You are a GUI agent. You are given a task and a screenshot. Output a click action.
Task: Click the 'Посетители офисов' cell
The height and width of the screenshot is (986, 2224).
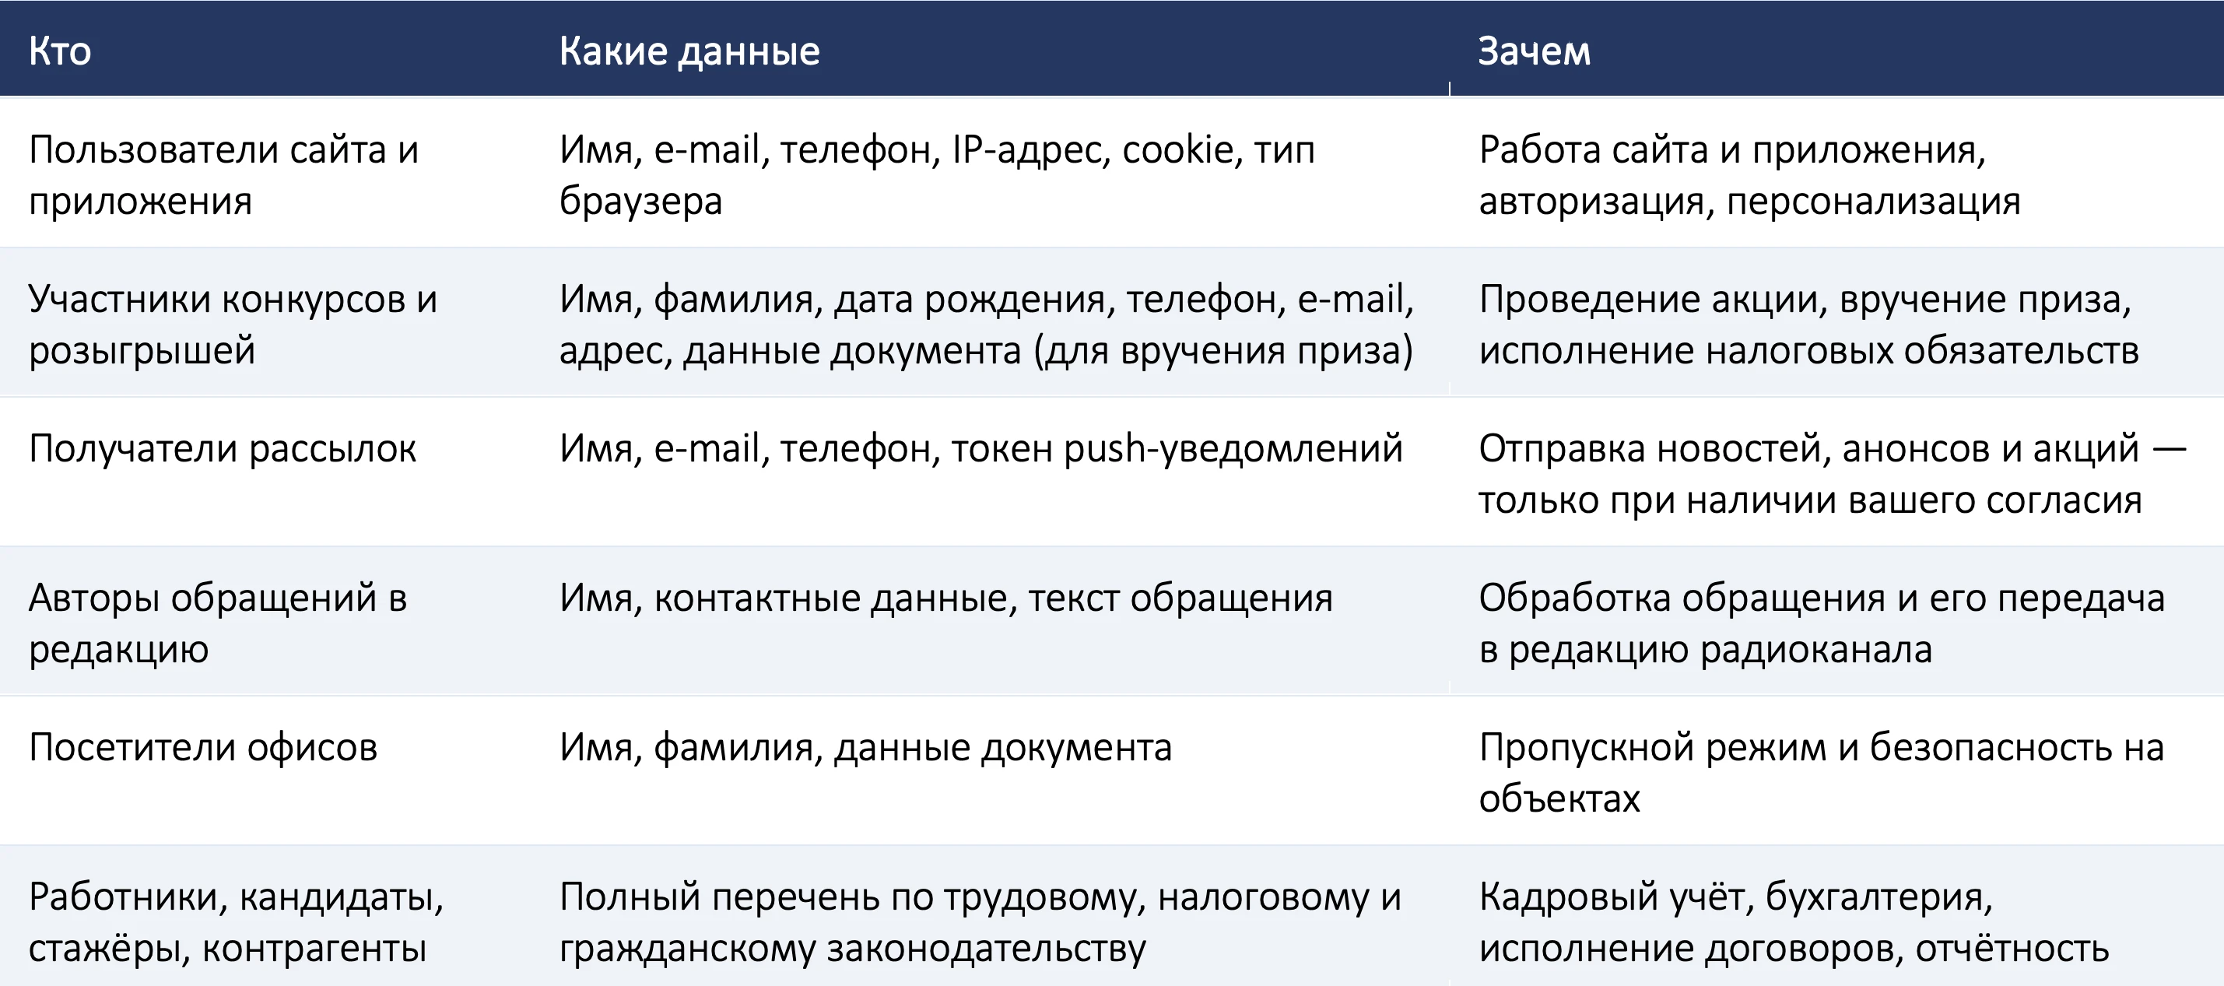265,771
